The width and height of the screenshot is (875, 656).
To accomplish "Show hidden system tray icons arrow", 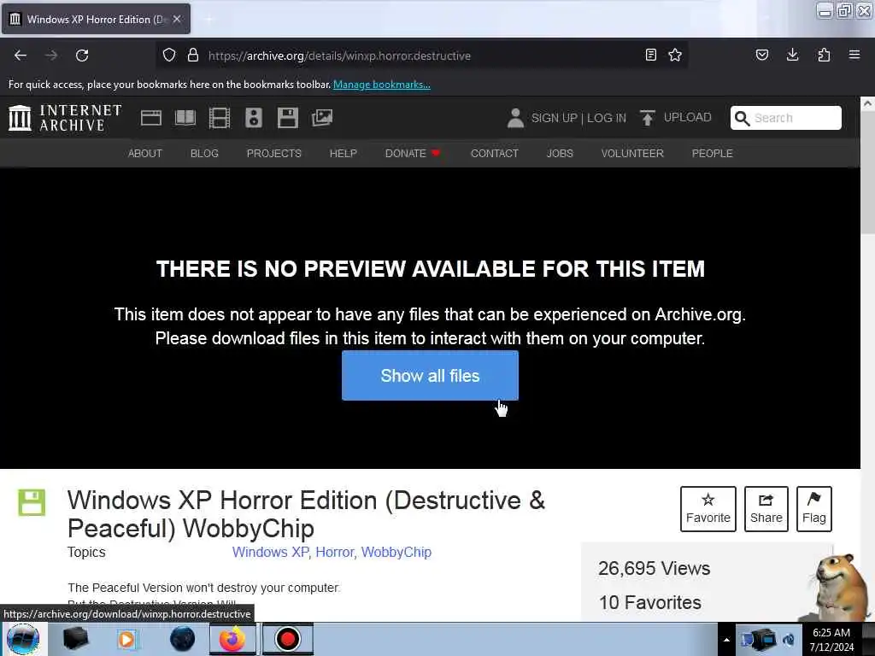I will tap(726, 640).
